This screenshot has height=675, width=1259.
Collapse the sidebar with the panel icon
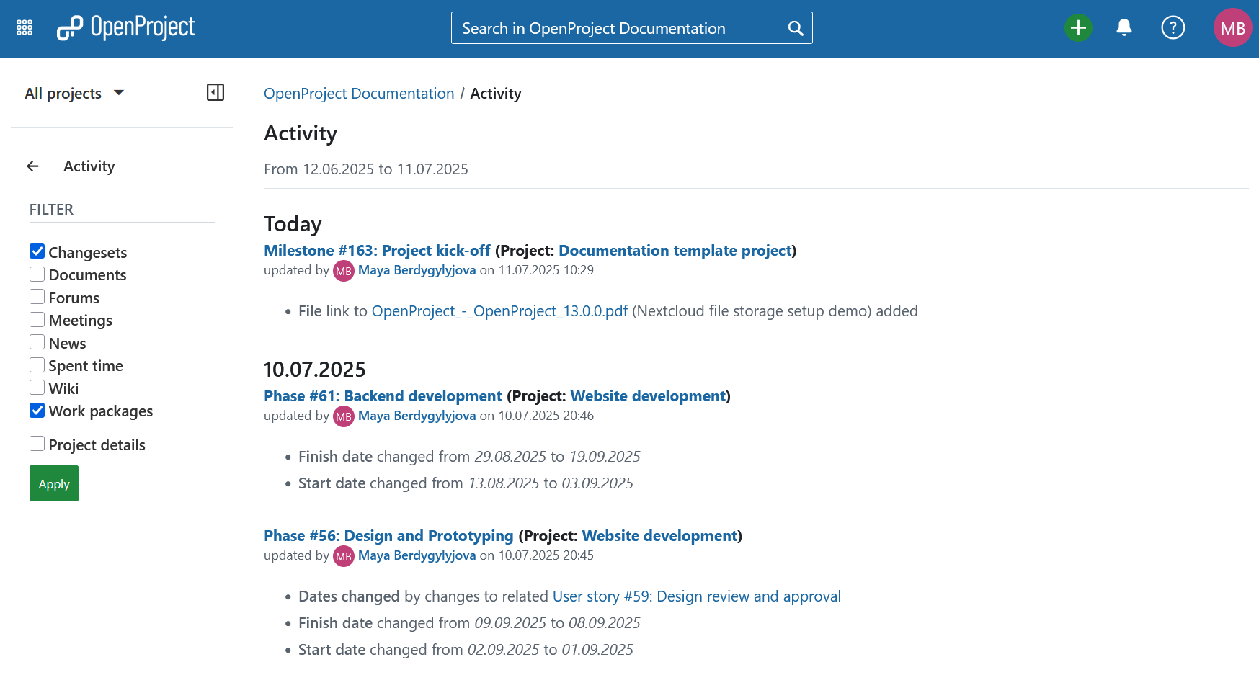tap(215, 92)
